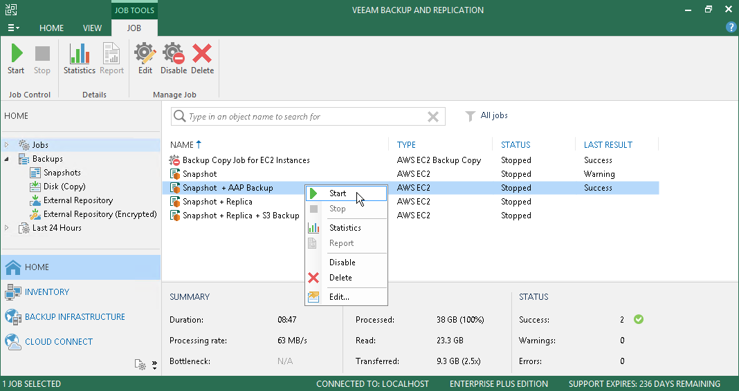The height and width of the screenshot is (391, 739).
Task: Click the INVENTORY computers icon
Action: pyautogui.click(x=13, y=292)
